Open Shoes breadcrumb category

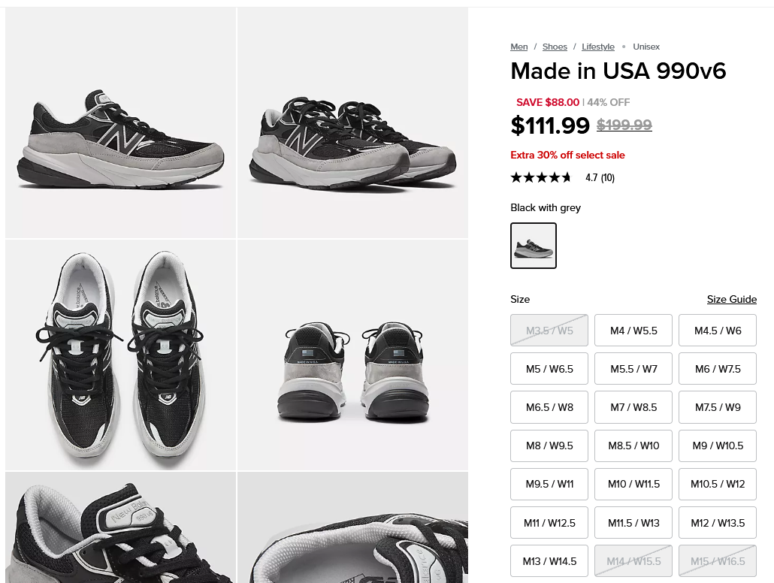[555, 47]
